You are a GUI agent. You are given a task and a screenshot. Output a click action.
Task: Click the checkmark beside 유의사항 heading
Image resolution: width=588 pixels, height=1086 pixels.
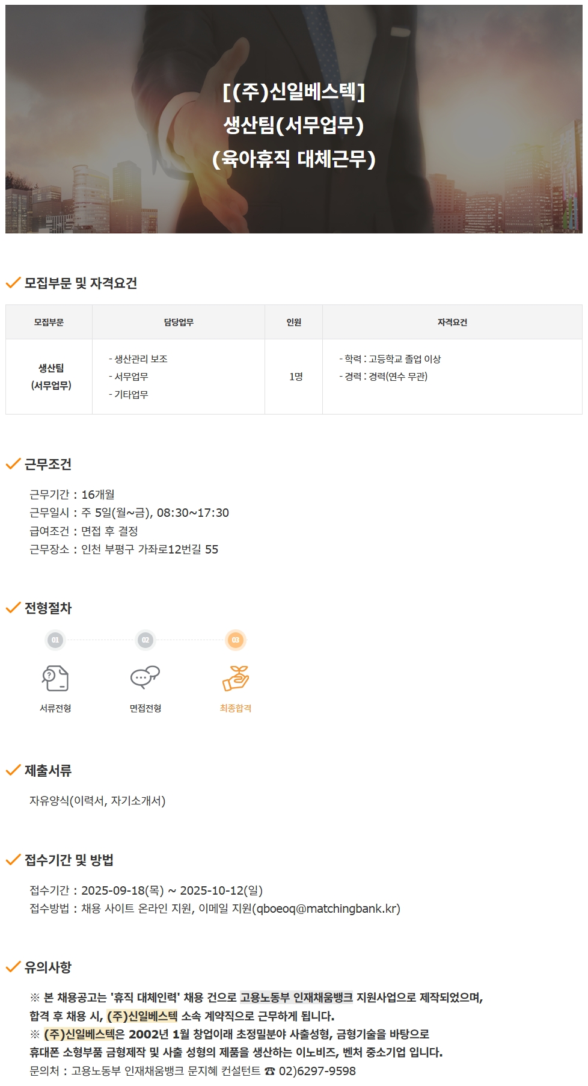tap(13, 967)
